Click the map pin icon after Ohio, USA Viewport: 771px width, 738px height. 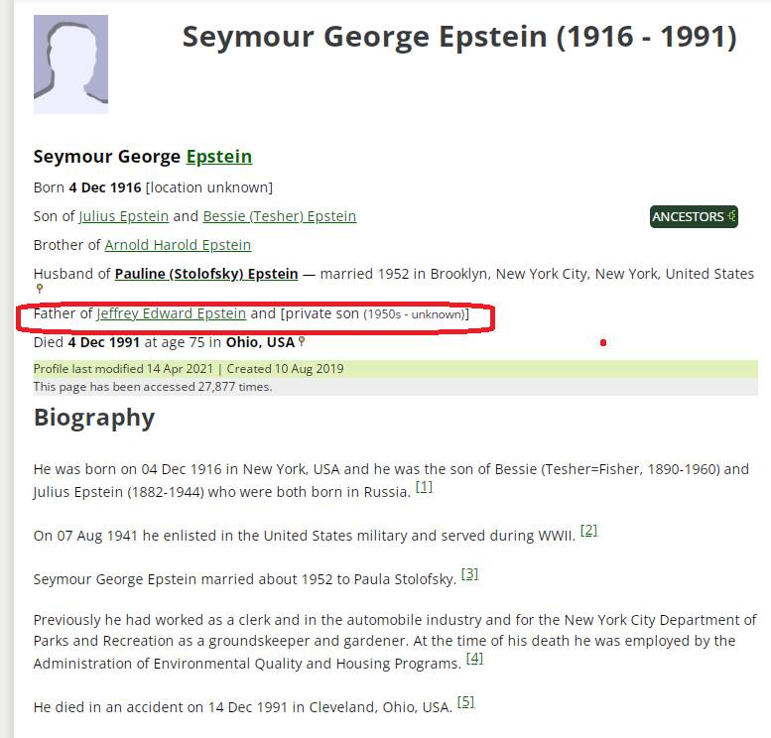(302, 342)
